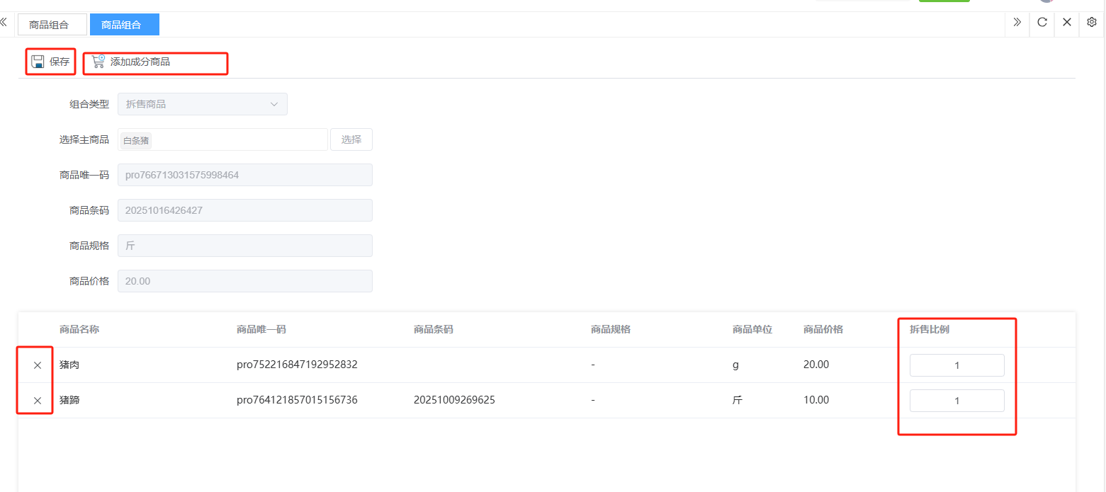
Task: Click the cart icon for 添加成分商品
Action: click(x=98, y=62)
